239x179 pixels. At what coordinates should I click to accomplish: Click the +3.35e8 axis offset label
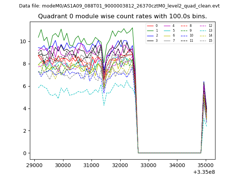point(204,172)
